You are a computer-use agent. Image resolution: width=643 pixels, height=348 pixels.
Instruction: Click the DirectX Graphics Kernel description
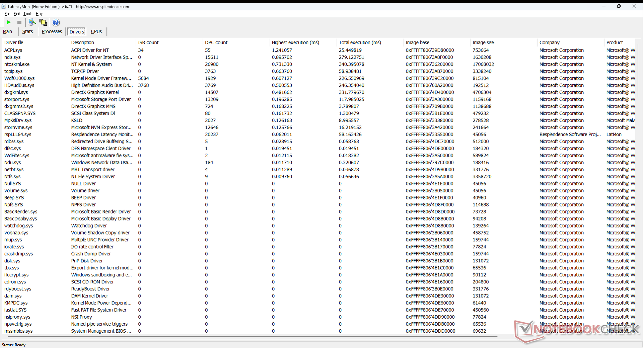[x=95, y=92]
